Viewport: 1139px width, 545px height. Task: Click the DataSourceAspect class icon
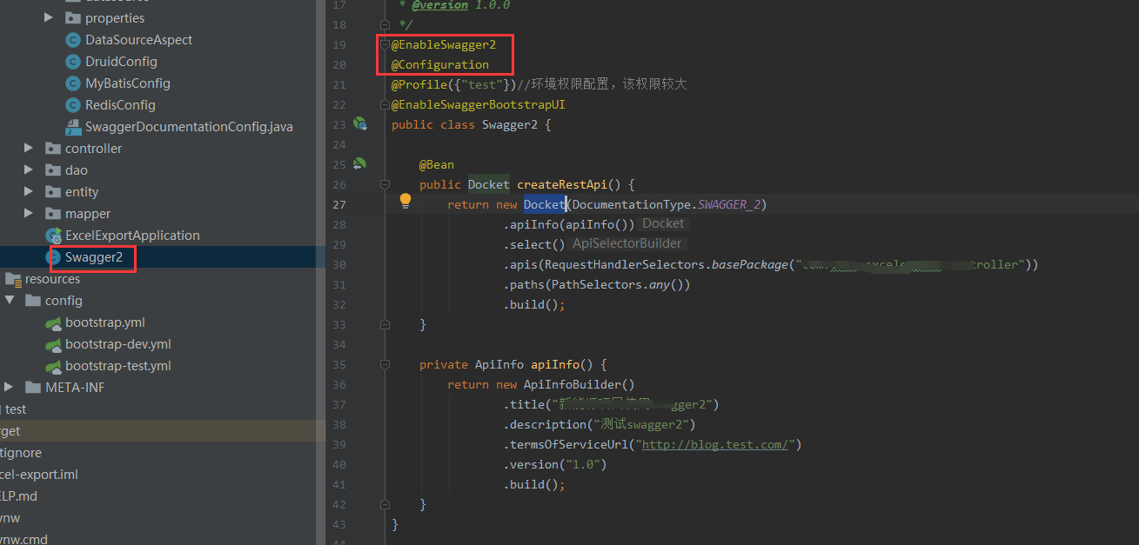point(72,39)
